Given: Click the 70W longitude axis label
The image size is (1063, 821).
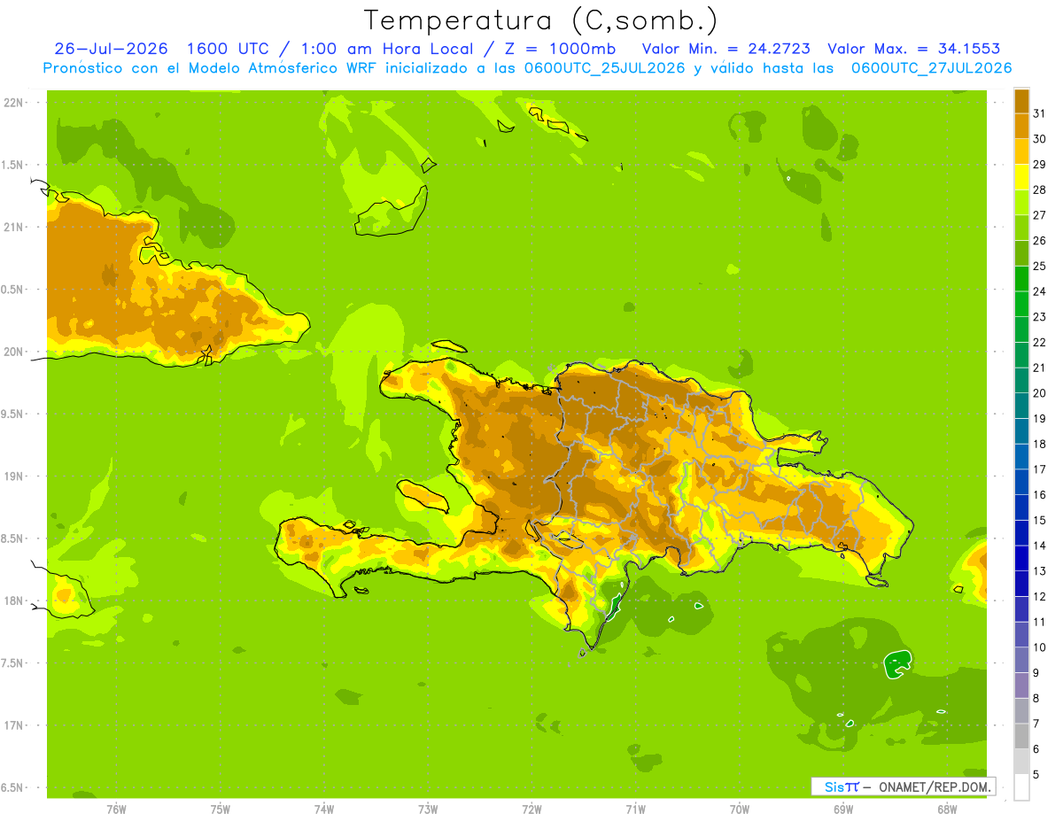Looking at the screenshot, I should click(x=740, y=809).
